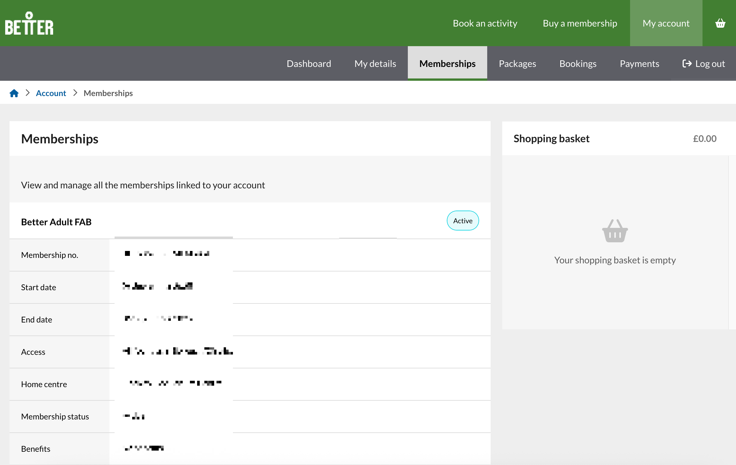Image resolution: width=736 pixels, height=465 pixels.
Task: Click the breadcrumb chevron after home icon
Action: pyautogui.click(x=28, y=93)
